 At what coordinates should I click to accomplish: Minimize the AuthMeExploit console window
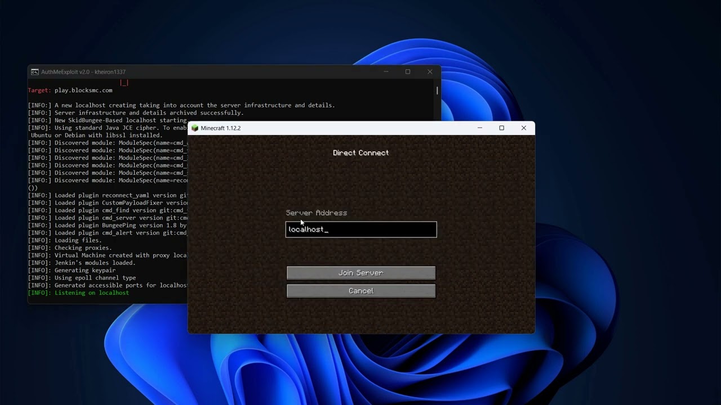(x=386, y=72)
